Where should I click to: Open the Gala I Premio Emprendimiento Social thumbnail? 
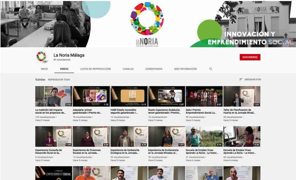coord(204,96)
